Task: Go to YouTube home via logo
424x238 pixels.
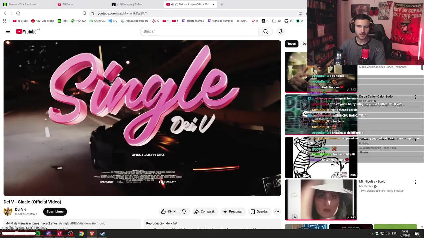Action: [x=26, y=31]
